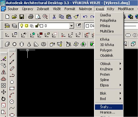Image resolution: width=138 pixels, height=117 pixels.
Task: Select the Rectangle tool icon
Action: (12, 88)
